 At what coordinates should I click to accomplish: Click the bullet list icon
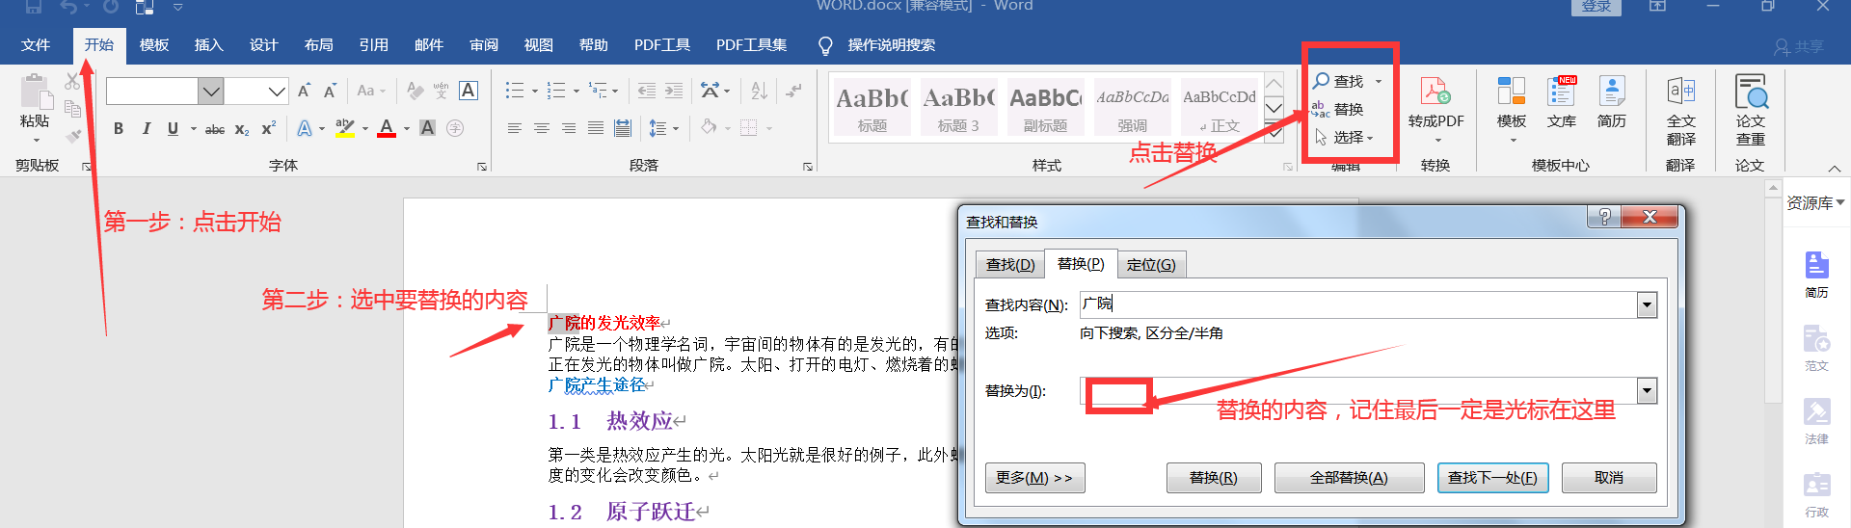point(515,91)
